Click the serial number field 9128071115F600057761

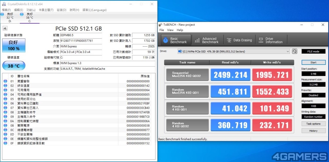[x=81, y=41]
